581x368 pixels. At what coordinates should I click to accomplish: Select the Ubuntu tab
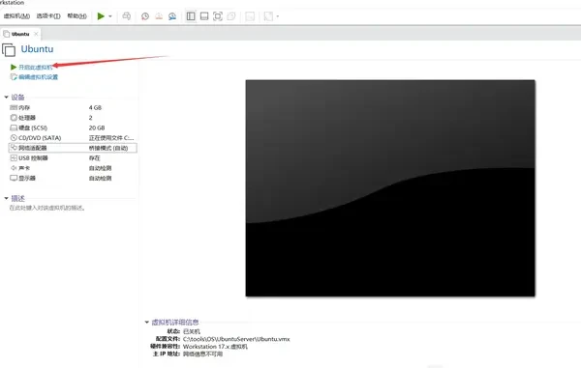[x=20, y=34]
